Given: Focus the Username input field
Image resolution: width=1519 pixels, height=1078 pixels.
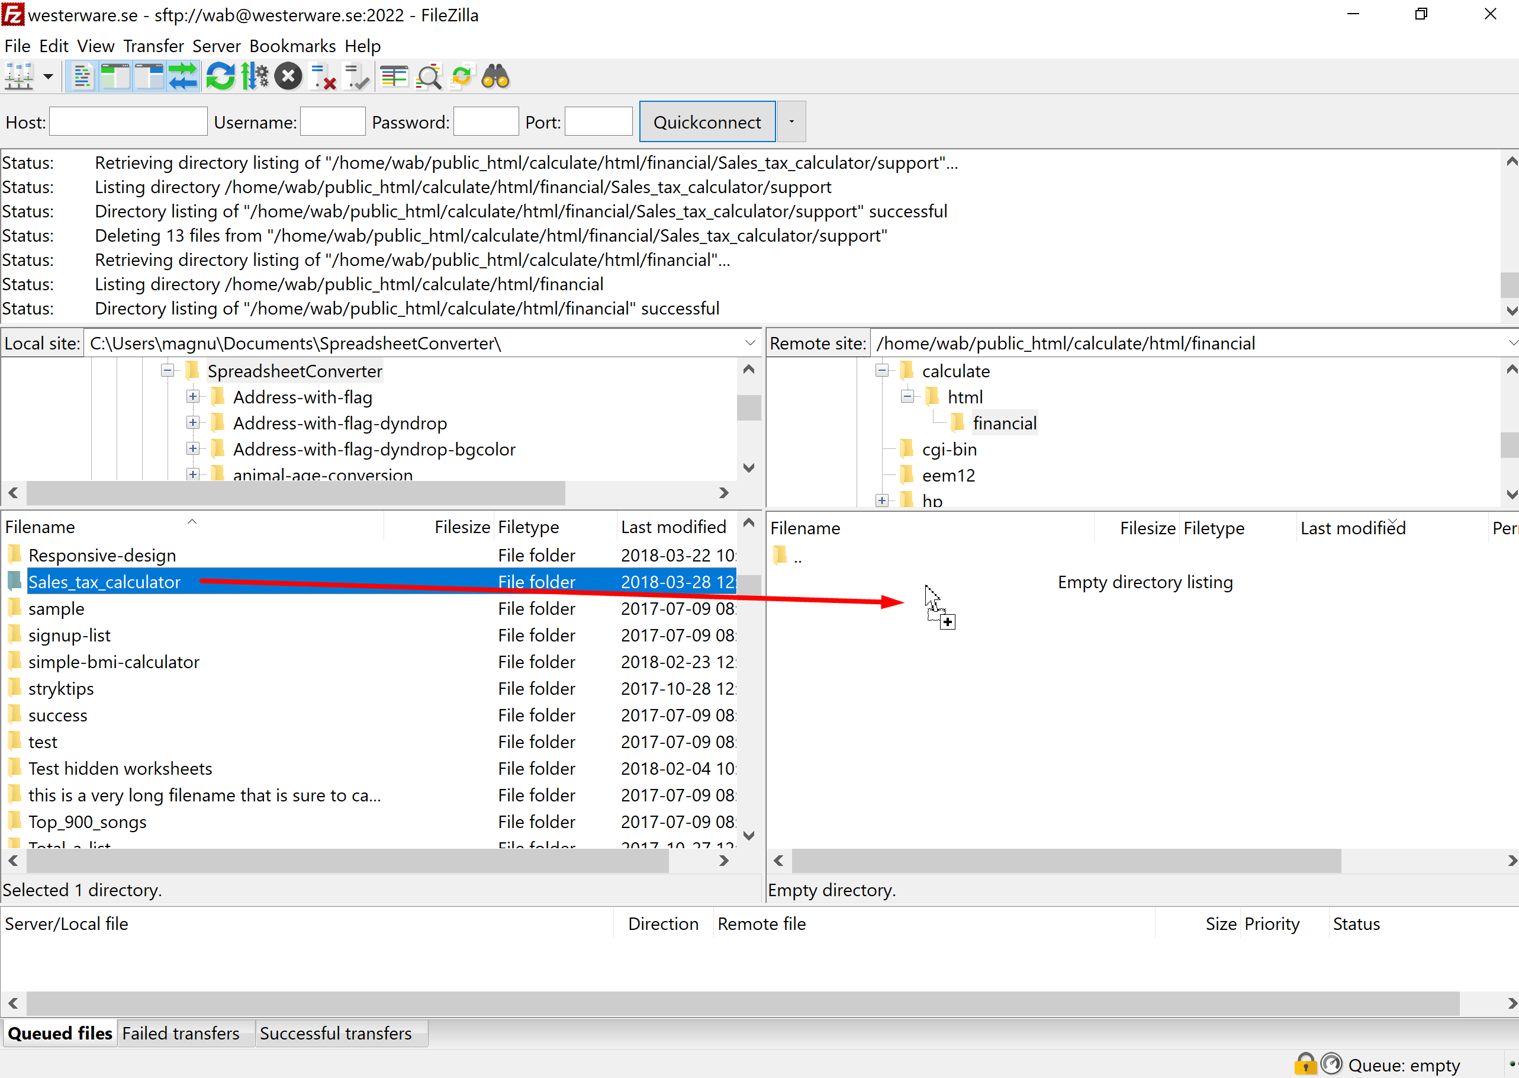Looking at the screenshot, I should pyautogui.click(x=332, y=121).
